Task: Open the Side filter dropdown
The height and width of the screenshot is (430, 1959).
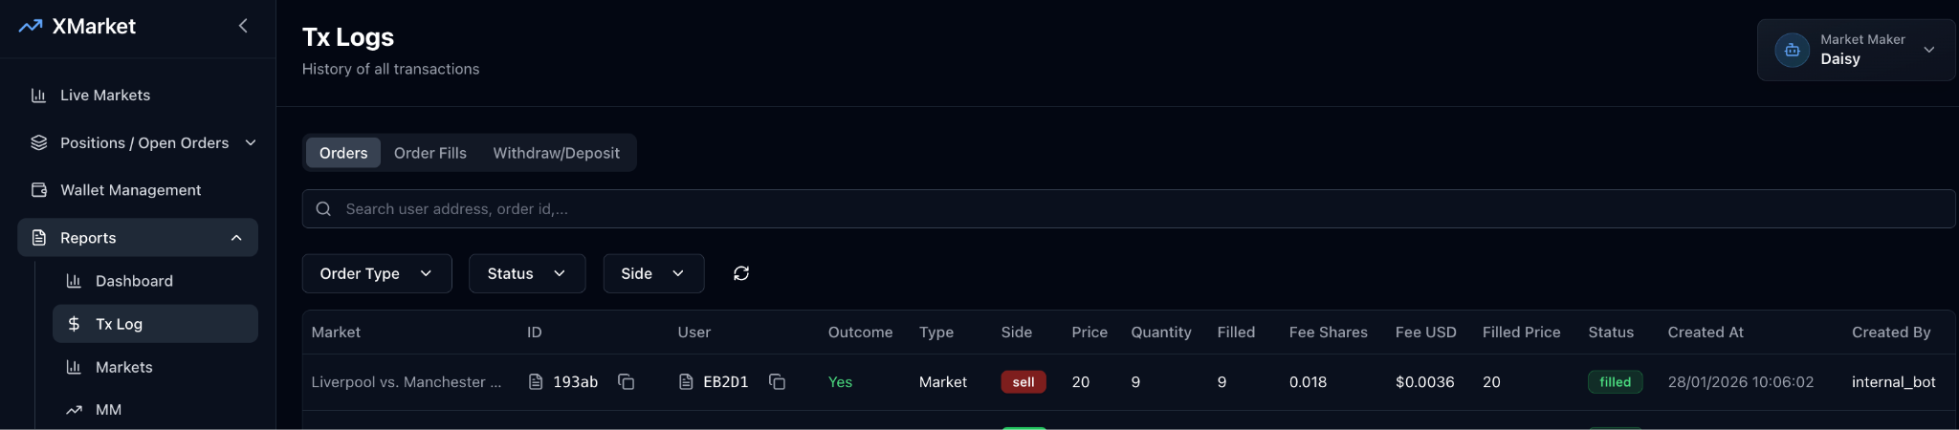Action: click(x=652, y=273)
